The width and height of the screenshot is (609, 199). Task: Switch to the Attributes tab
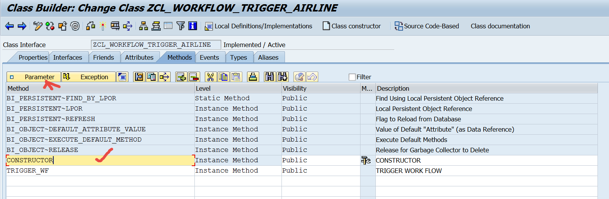click(139, 57)
